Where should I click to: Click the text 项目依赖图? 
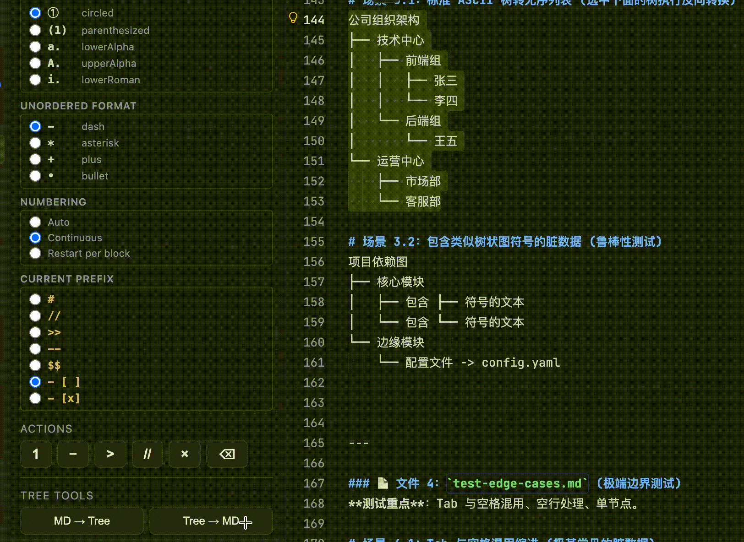(378, 262)
